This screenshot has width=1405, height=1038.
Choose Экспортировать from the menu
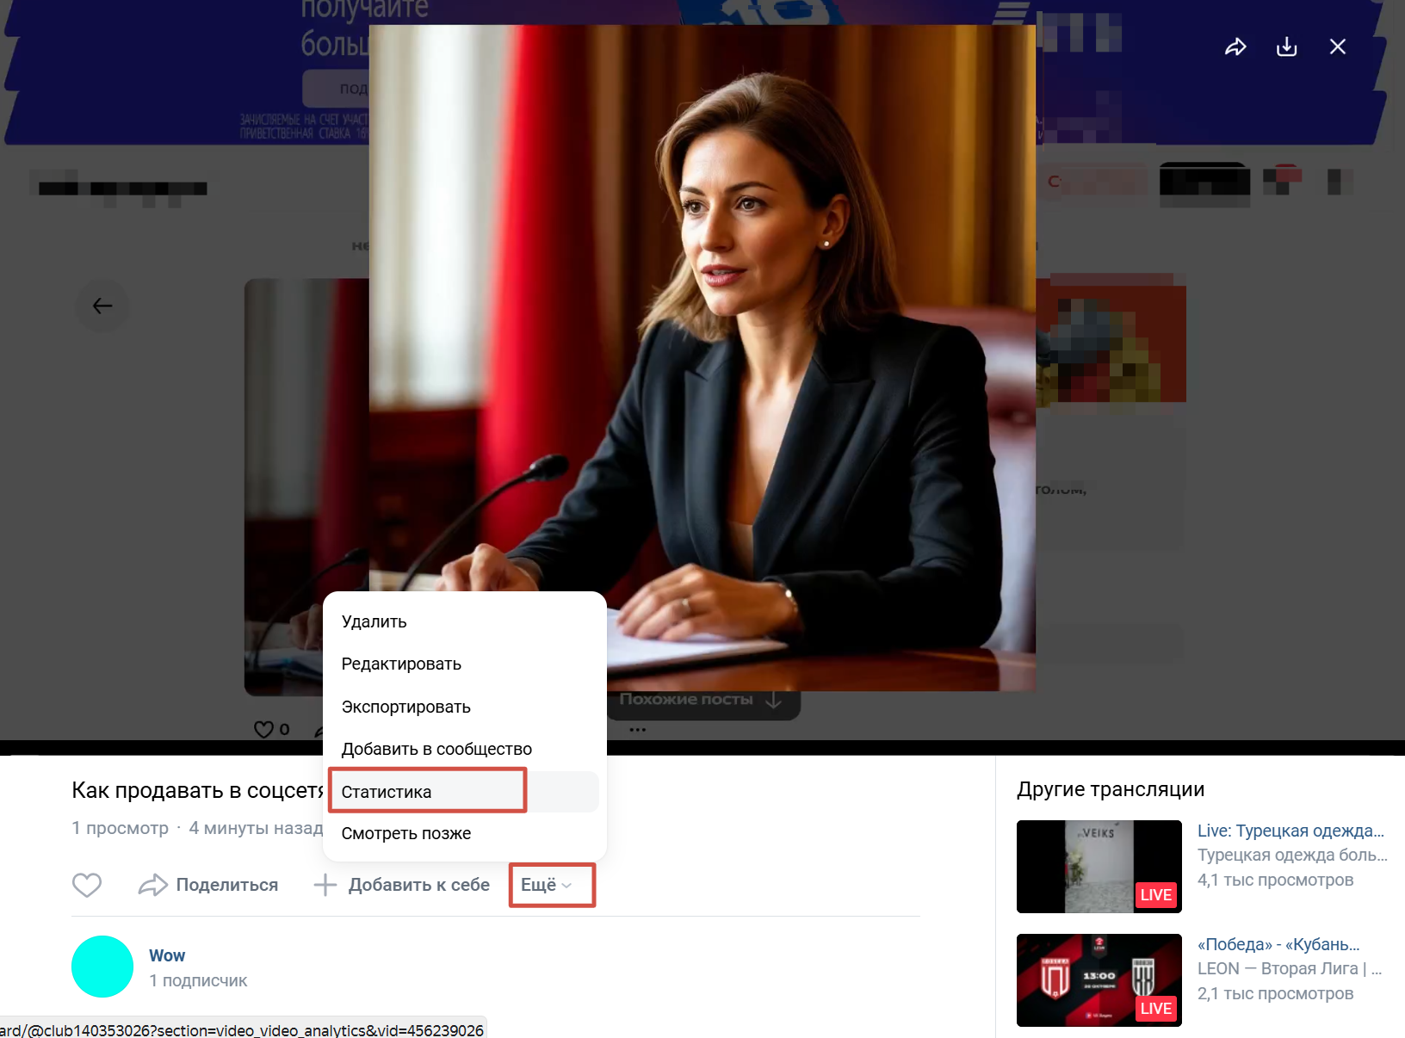click(x=405, y=707)
